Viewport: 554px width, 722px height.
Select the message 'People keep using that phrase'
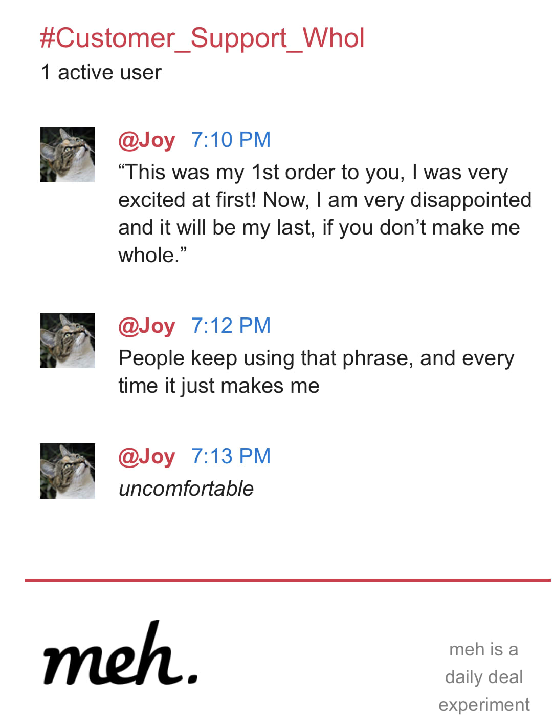[316, 372]
